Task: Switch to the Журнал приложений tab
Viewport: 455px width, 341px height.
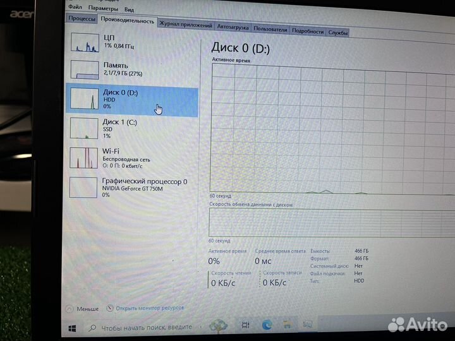Action: click(185, 25)
